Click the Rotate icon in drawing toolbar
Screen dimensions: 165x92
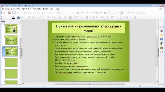pos(93,17)
